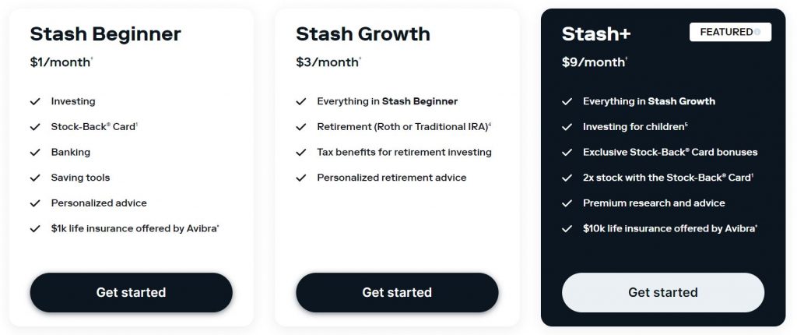Get started with Stash Growth
This screenshot has width=797, height=335.
397,292
